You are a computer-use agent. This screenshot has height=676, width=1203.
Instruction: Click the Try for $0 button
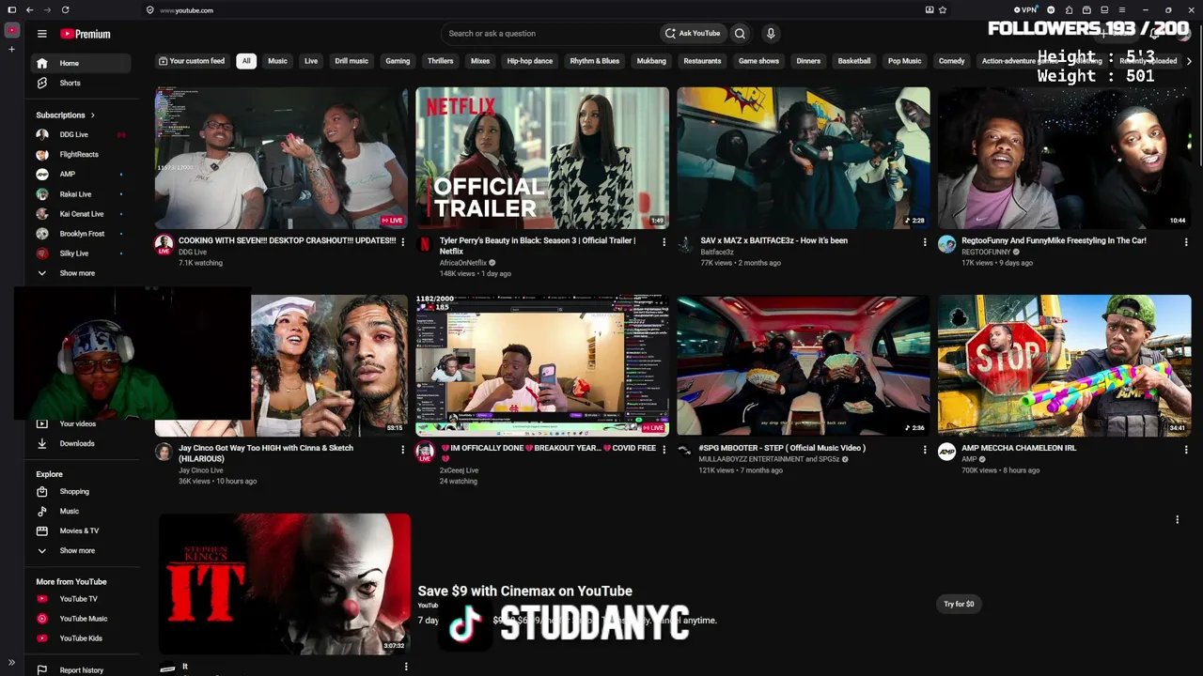click(959, 604)
